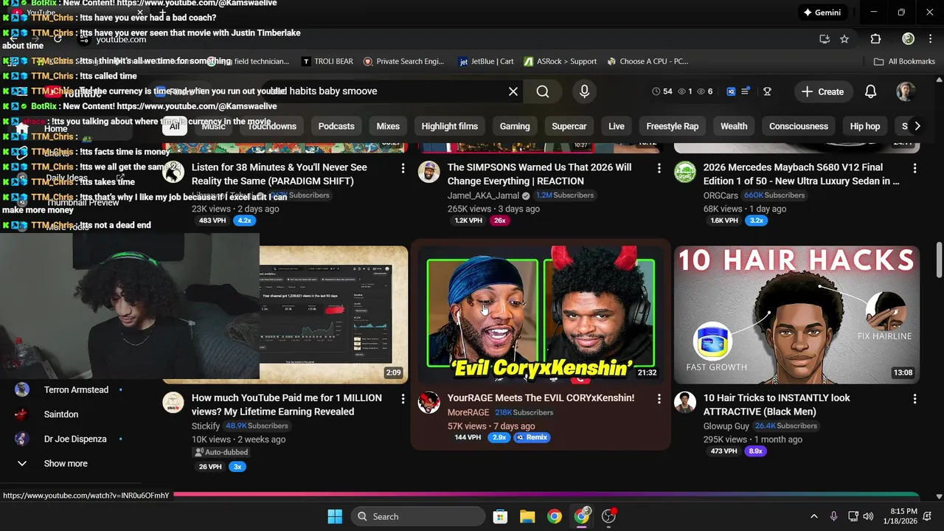Click the page vertical scrollbar thumb
Image resolution: width=944 pixels, height=531 pixels.
(x=939, y=260)
